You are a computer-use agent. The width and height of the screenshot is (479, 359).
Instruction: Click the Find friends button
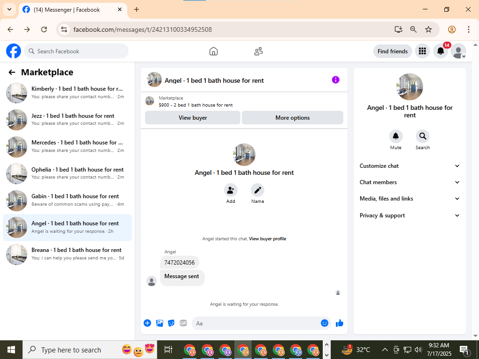click(392, 51)
